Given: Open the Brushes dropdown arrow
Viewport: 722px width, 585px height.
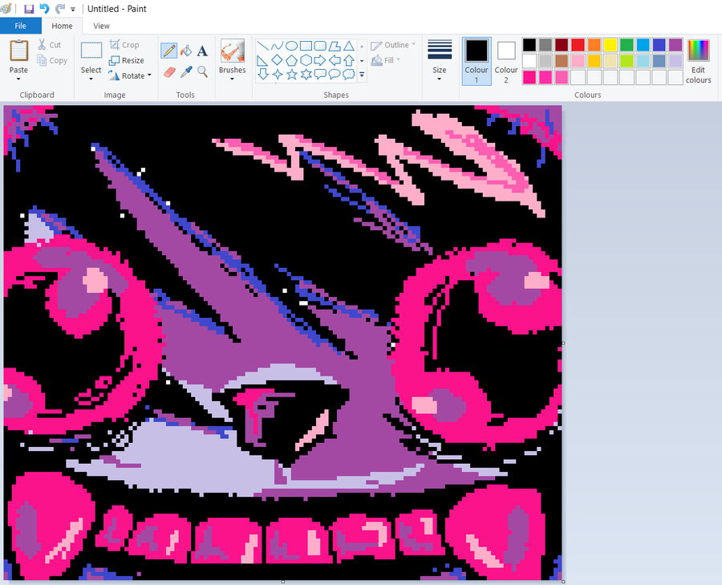Looking at the screenshot, I should (x=232, y=79).
